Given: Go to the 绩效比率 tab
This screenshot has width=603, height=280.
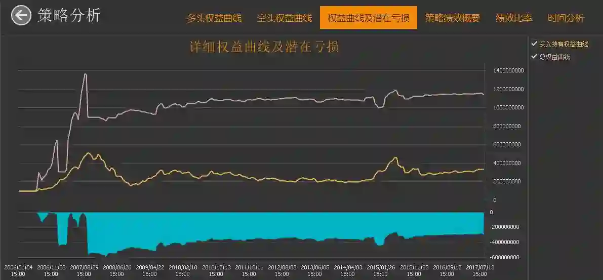Looking at the screenshot, I should 514,18.
